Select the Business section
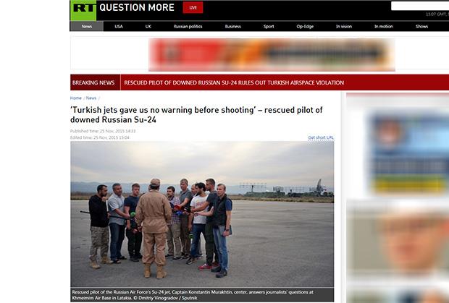The image size is (449, 303). coord(232,26)
